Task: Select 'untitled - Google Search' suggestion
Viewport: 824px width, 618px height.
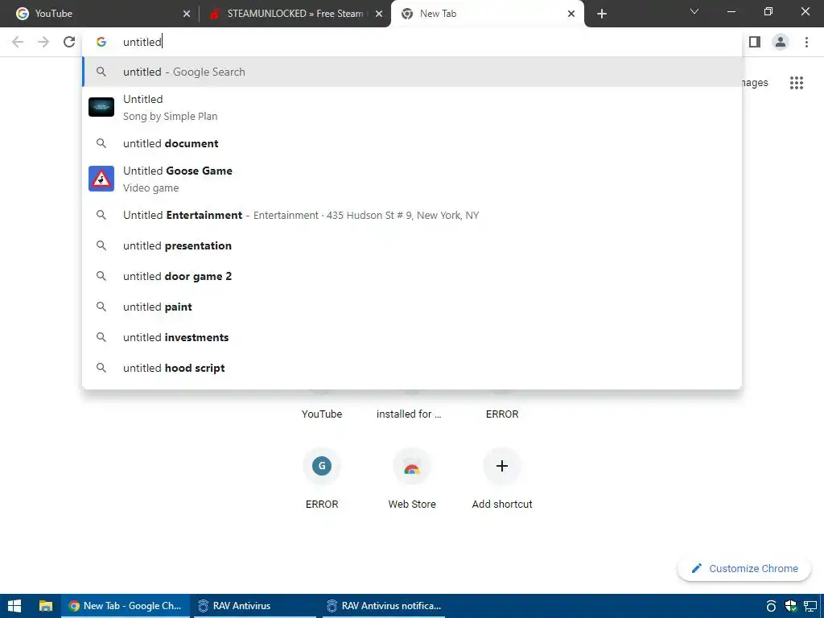Action: (412, 72)
